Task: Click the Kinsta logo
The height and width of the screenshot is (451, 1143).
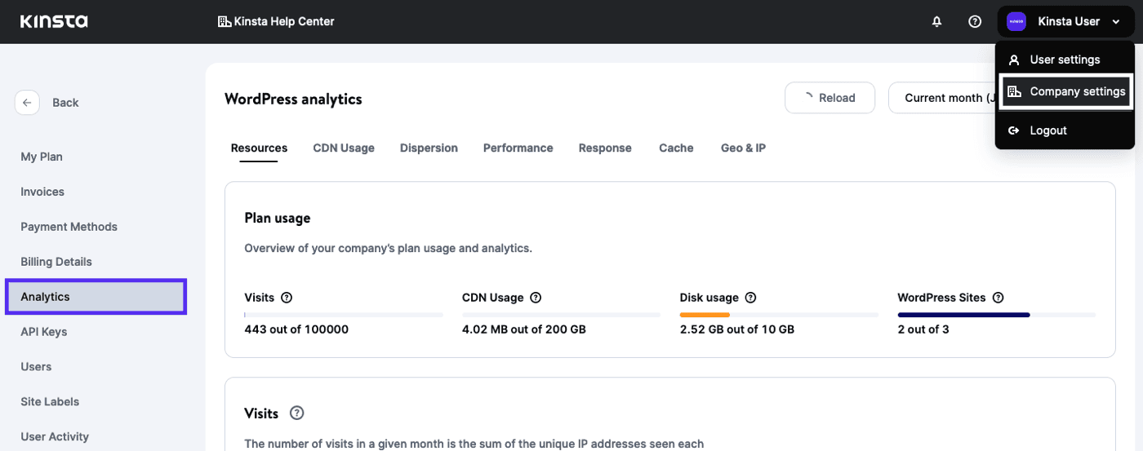Action: 54,21
